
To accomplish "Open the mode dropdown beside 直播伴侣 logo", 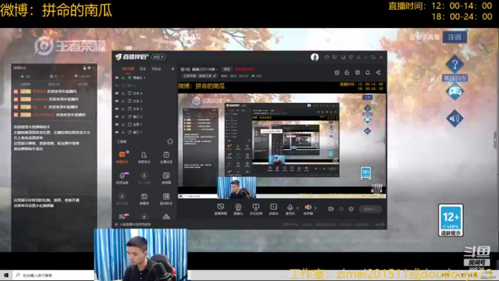I will click(158, 57).
